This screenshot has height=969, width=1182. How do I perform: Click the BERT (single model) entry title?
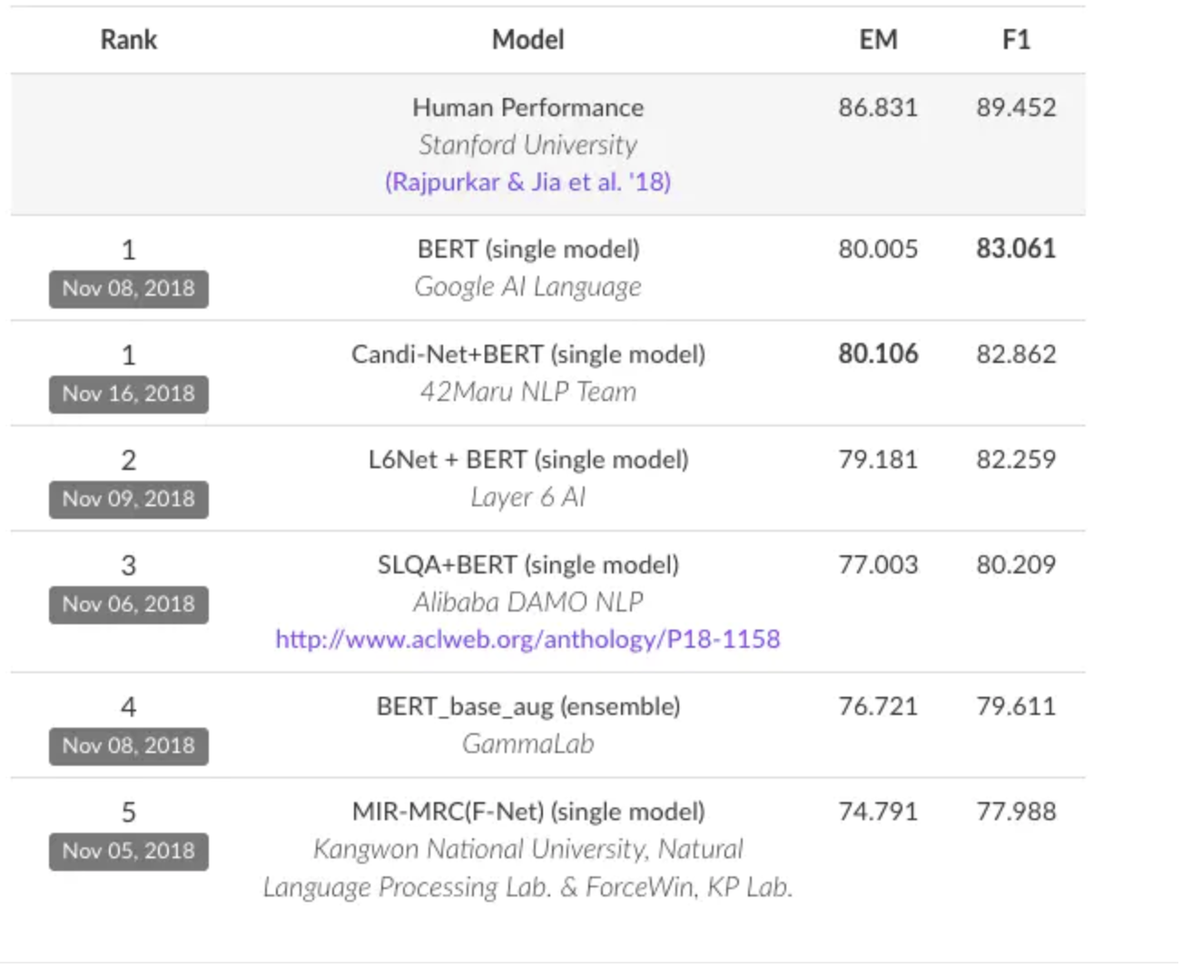pyautogui.click(x=528, y=250)
